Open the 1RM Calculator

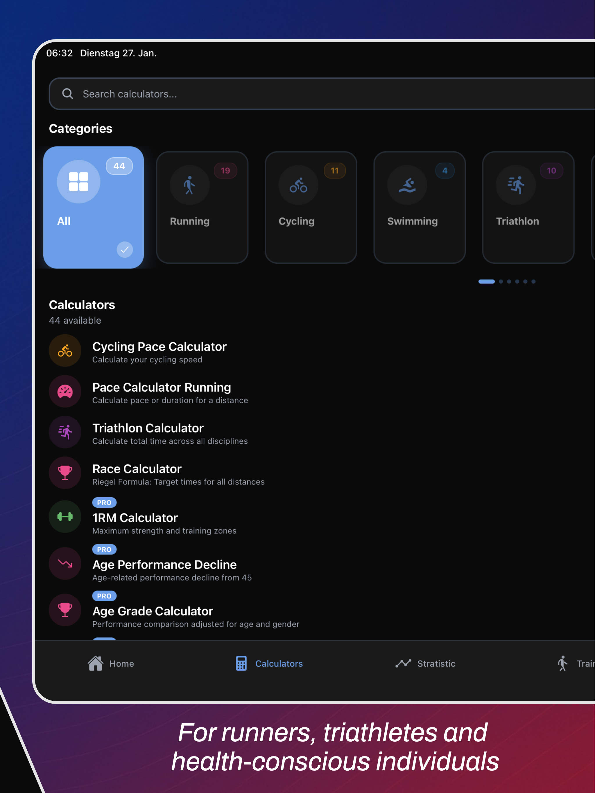[x=322, y=517]
